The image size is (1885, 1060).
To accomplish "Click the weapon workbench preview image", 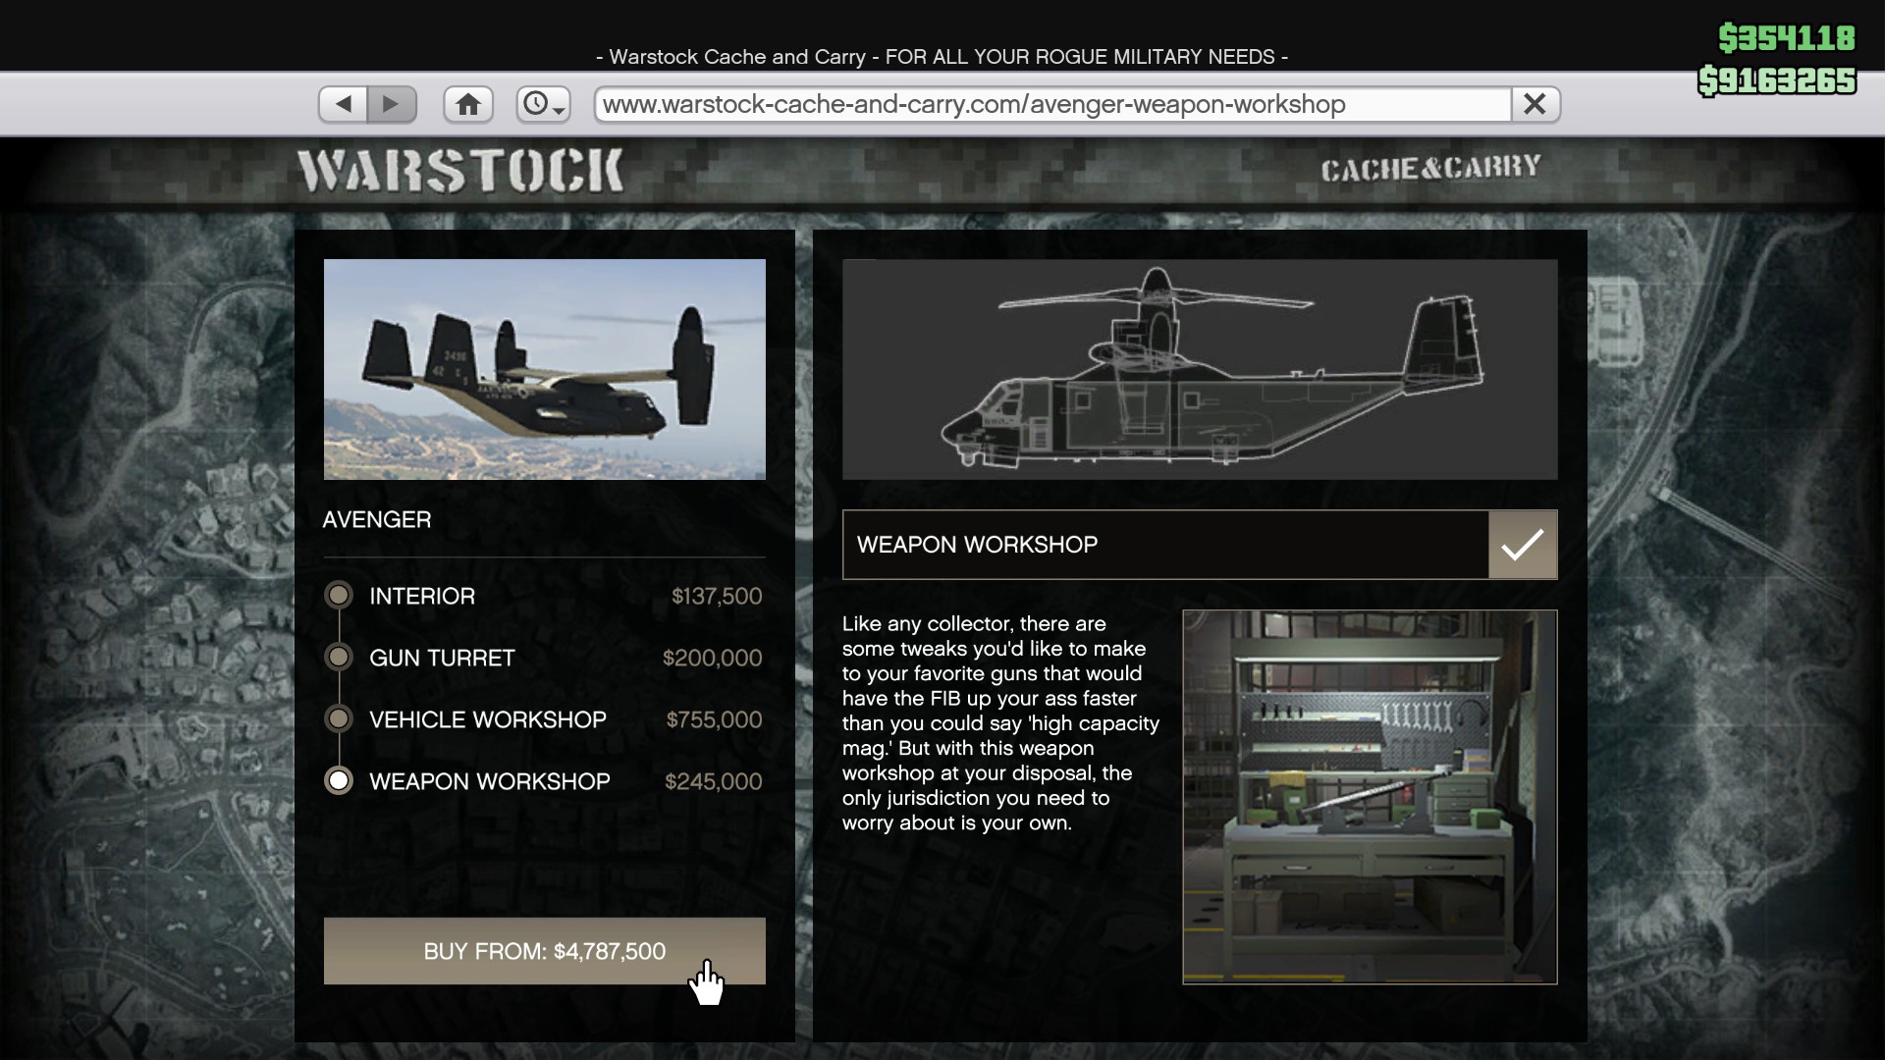I will pos(1370,796).
